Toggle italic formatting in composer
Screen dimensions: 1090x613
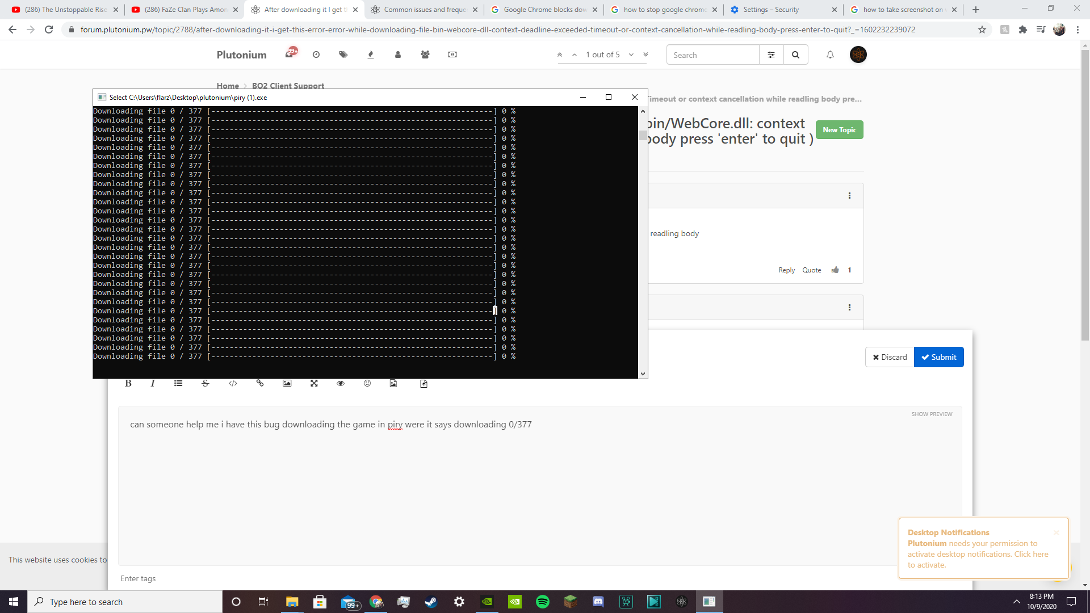[x=153, y=384]
